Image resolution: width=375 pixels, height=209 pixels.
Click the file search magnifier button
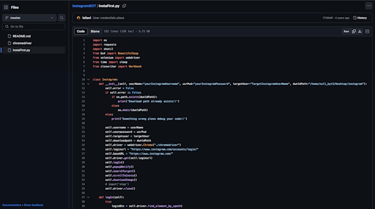point(62,18)
